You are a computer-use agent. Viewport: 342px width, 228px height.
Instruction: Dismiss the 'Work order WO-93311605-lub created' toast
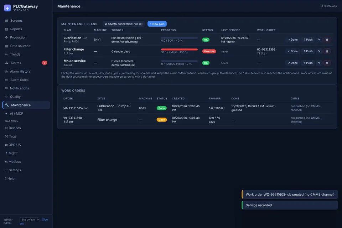[x=290, y=195]
